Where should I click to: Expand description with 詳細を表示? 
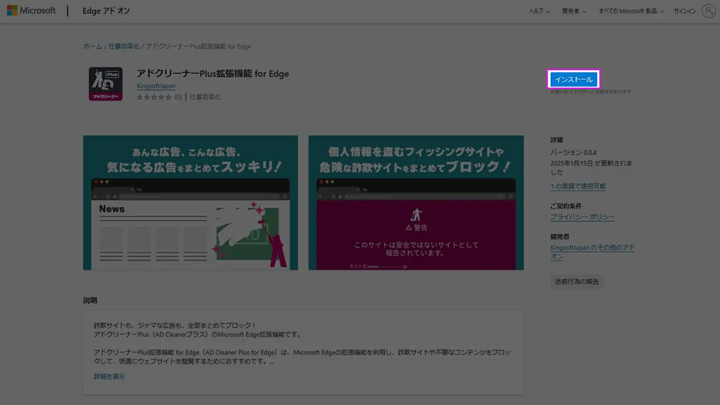[109, 376]
